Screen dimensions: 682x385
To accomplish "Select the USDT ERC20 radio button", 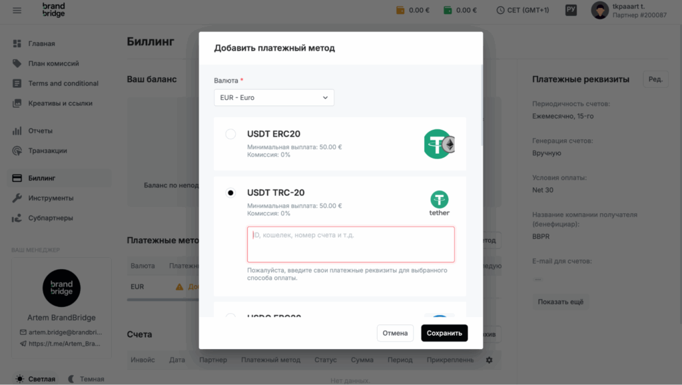I will [230, 134].
